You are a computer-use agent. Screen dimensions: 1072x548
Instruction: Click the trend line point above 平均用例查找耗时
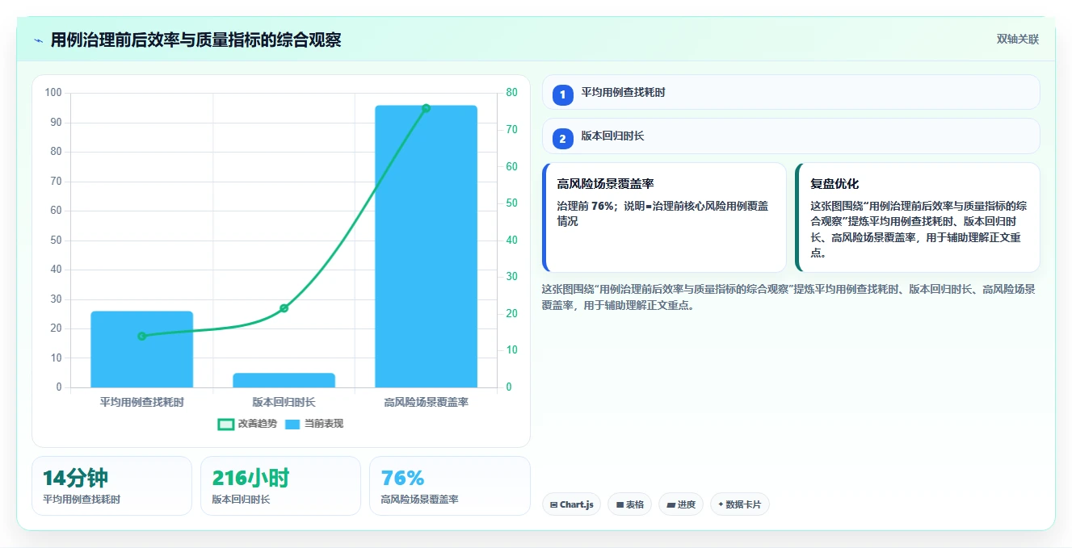tap(141, 336)
